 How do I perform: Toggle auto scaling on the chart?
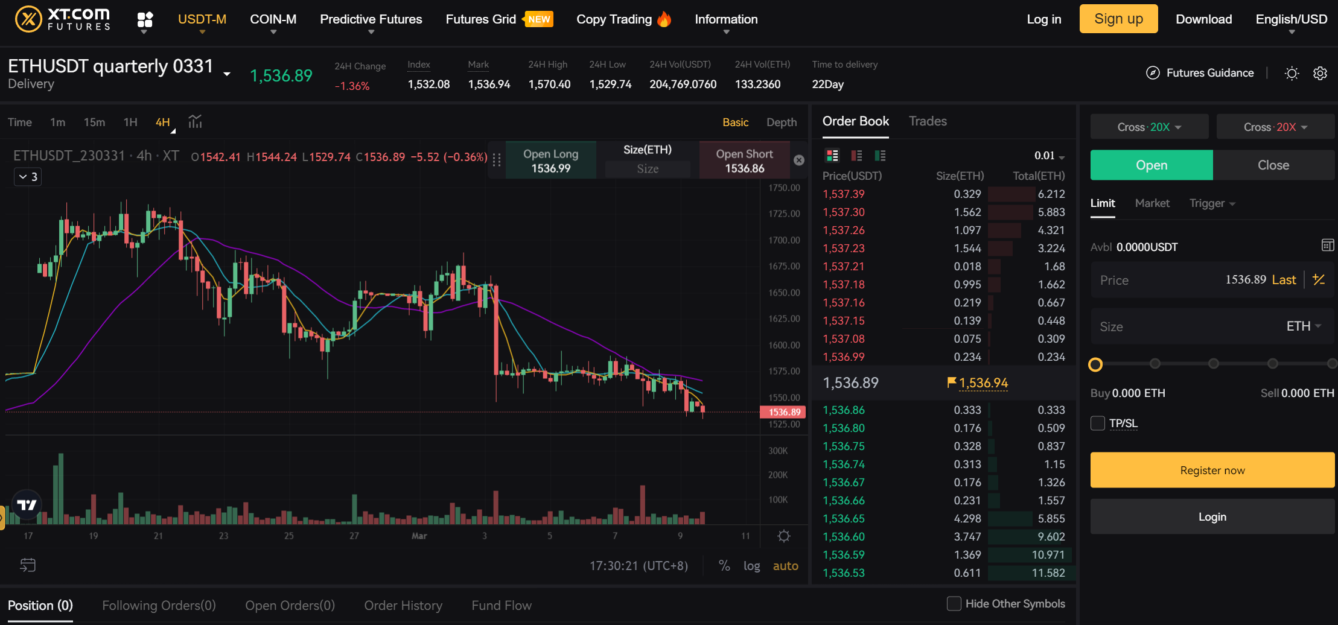[x=785, y=565]
